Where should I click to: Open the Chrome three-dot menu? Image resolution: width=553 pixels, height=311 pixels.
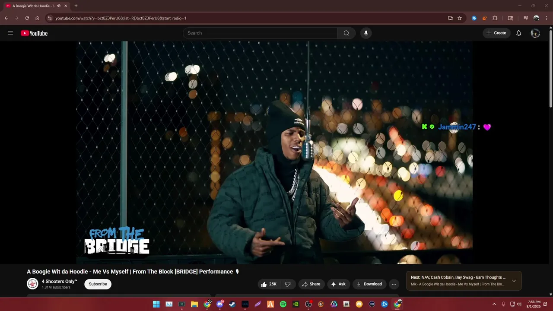(x=547, y=18)
